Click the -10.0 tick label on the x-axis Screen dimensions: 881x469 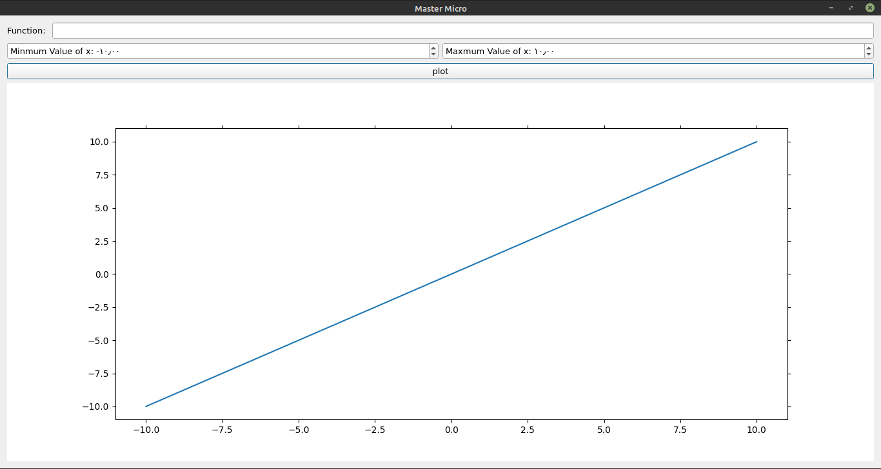146,429
